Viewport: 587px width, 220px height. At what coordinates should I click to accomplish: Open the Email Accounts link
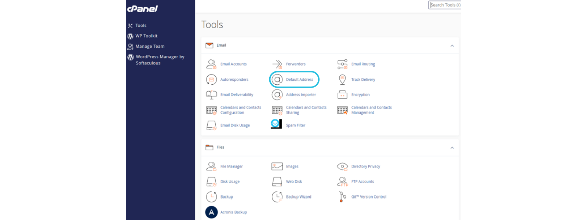pyautogui.click(x=233, y=64)
